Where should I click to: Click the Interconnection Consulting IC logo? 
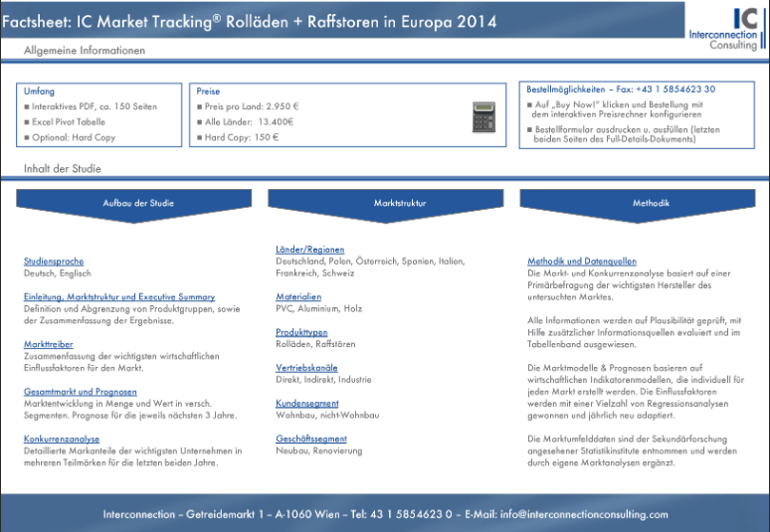point(723,27)
